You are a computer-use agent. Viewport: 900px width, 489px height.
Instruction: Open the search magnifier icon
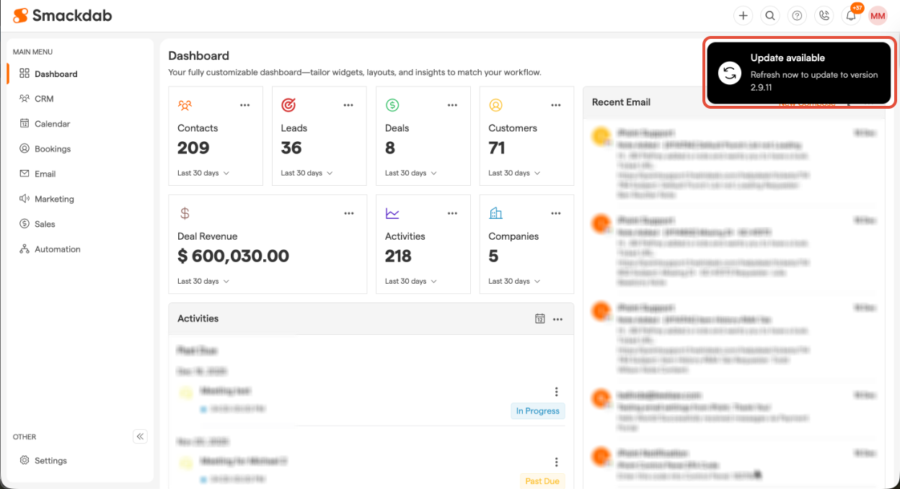770,16
